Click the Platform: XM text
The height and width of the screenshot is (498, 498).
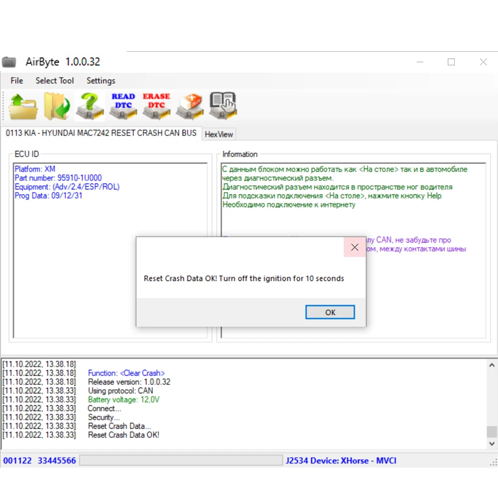click(x=35, y=169)
